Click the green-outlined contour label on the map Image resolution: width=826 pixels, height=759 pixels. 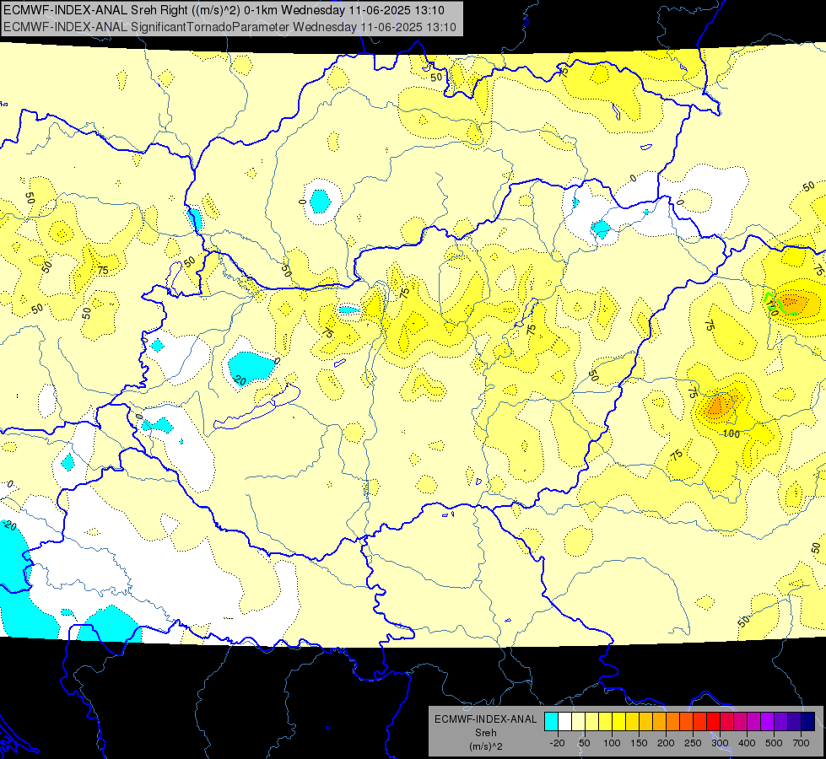pyautogui.click(x=773, y=306)
